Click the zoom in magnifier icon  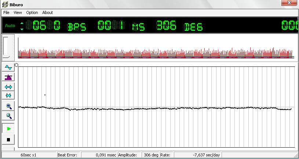[8, 106]
